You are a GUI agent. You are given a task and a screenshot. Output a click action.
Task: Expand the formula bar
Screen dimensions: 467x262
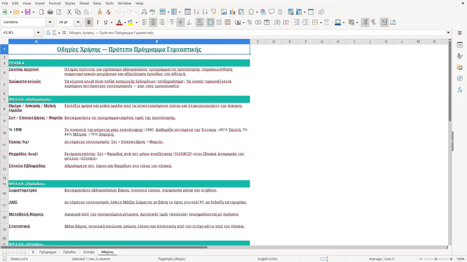point(449,33)
